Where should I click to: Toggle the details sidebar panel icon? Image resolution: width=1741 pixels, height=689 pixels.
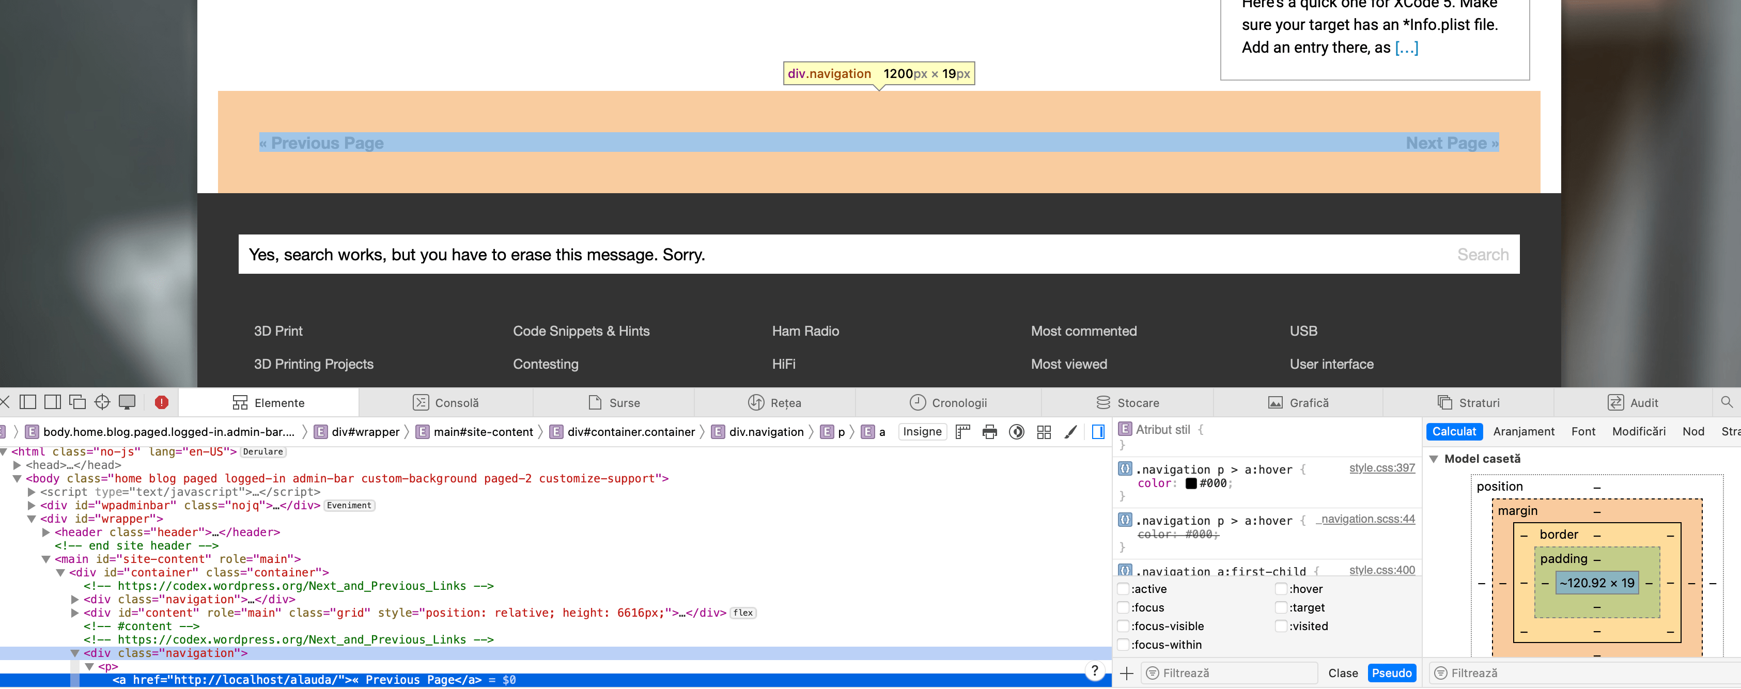pyautogui.click(x=1098, y=432)
